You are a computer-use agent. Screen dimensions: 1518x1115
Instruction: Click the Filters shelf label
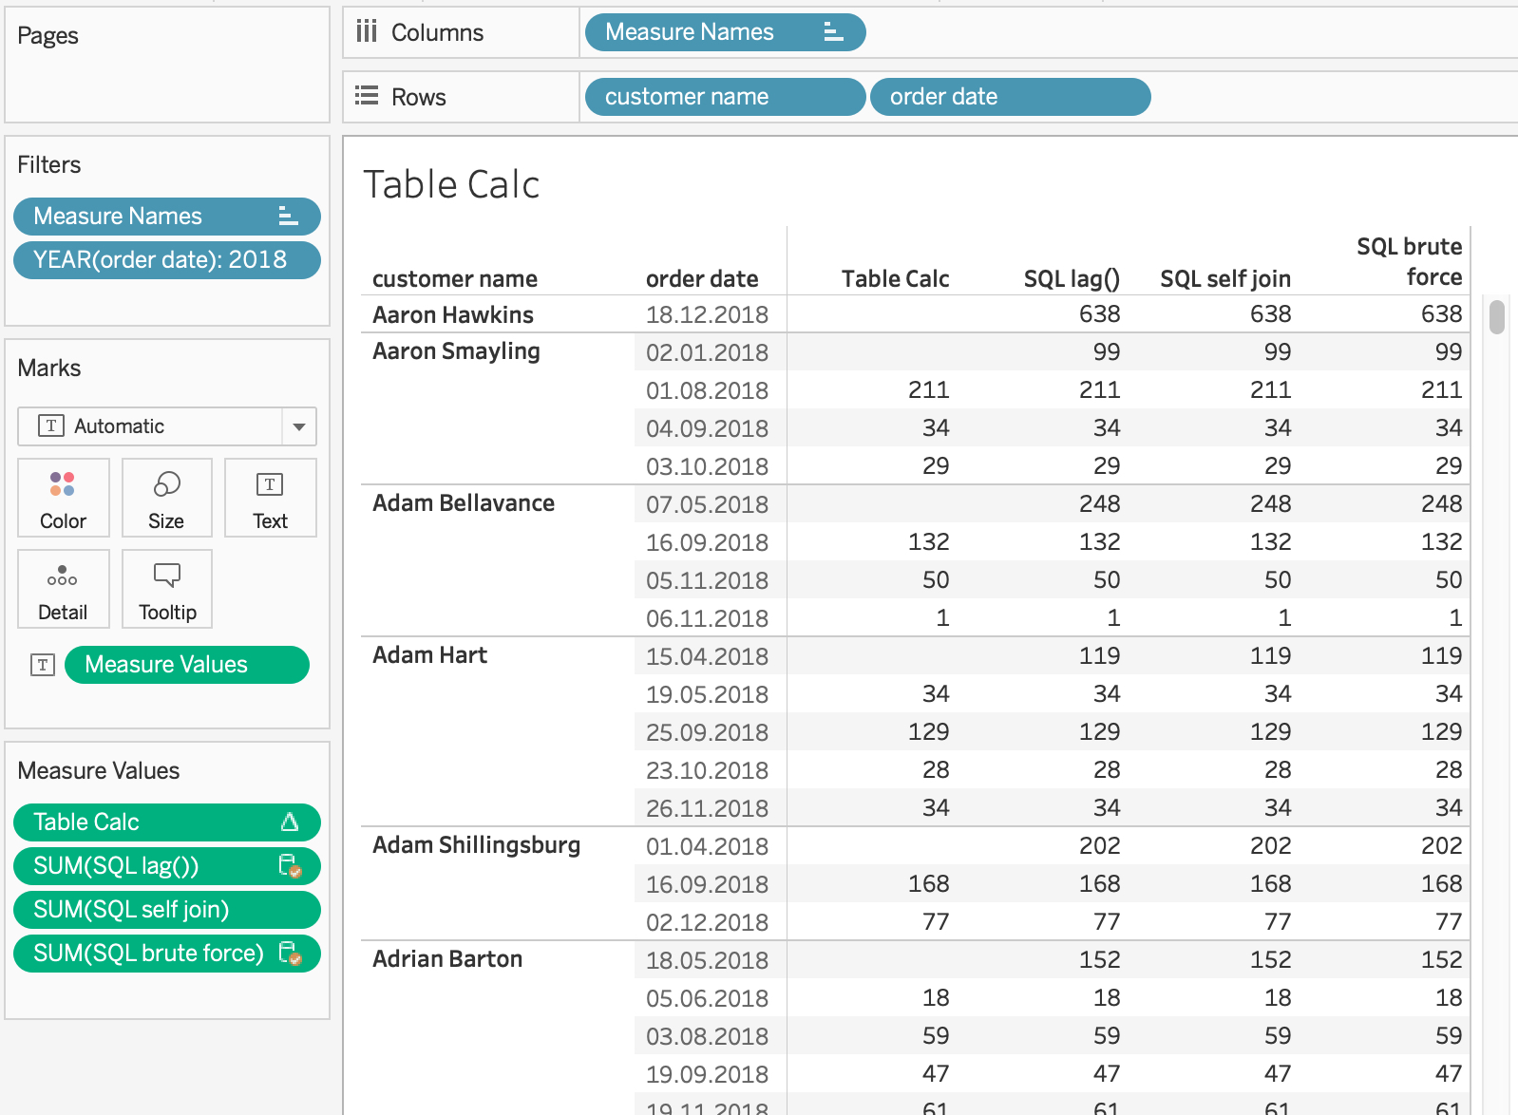coord(49,164)
